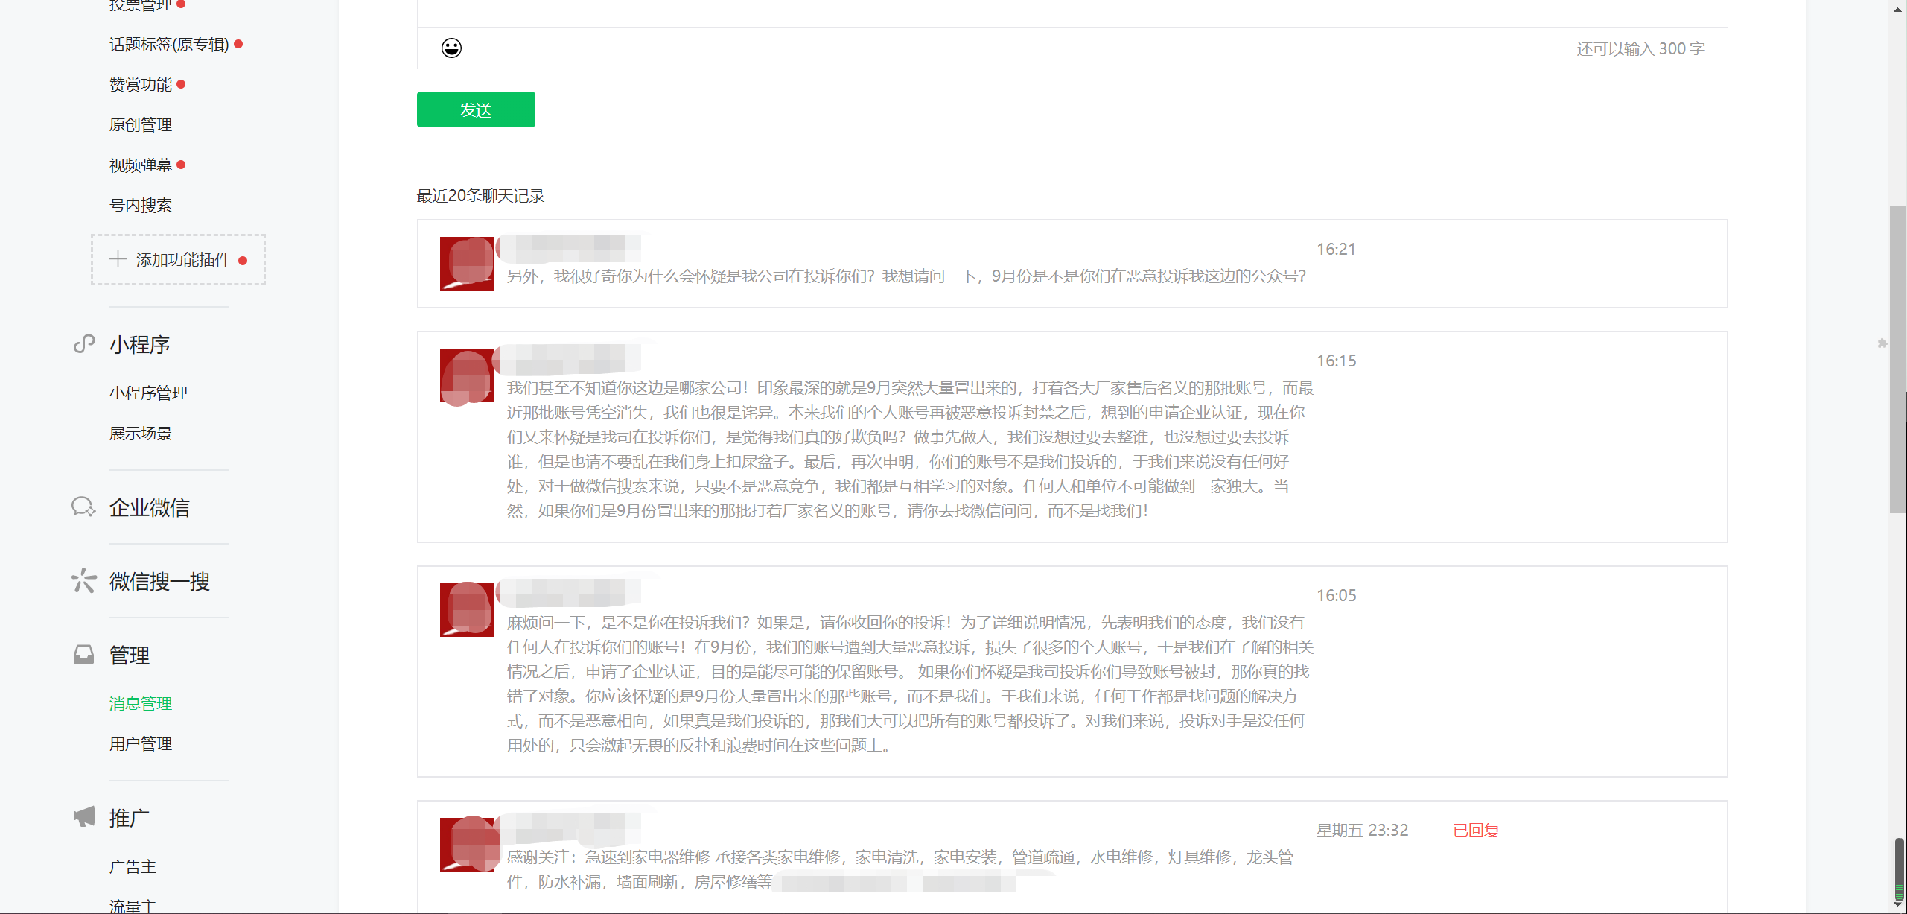Click the 推广 megaphone icon
The width and height of the screenshot is (1907, 914).
click(84, 817)
